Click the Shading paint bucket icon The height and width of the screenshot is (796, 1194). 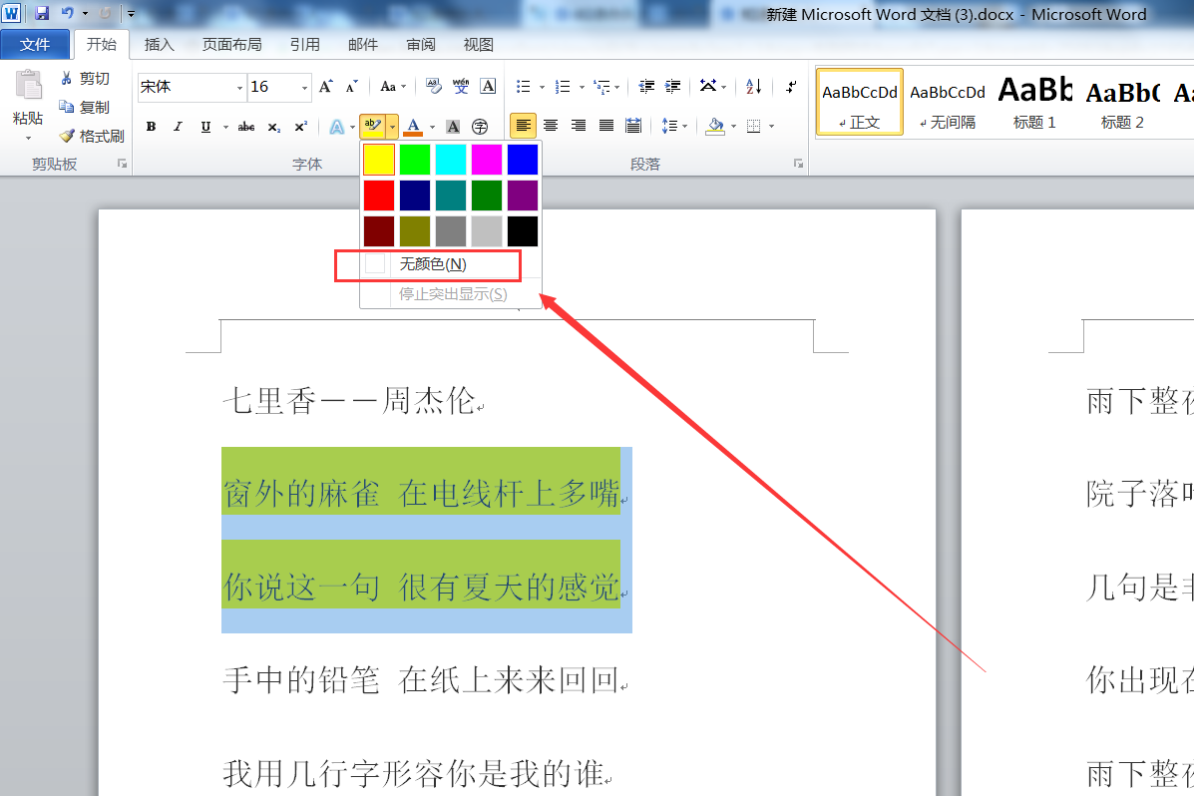(715, 126)
